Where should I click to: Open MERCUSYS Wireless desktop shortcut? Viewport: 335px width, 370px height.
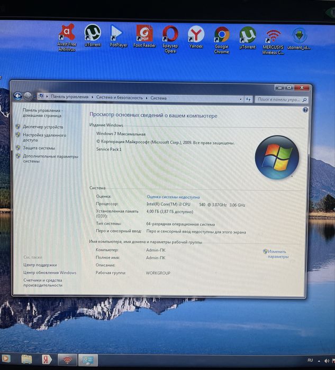273,42
